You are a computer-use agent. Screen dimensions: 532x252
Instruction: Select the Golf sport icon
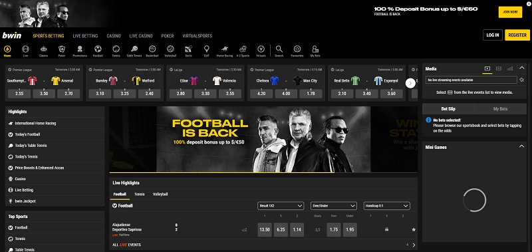pos(207,51)
